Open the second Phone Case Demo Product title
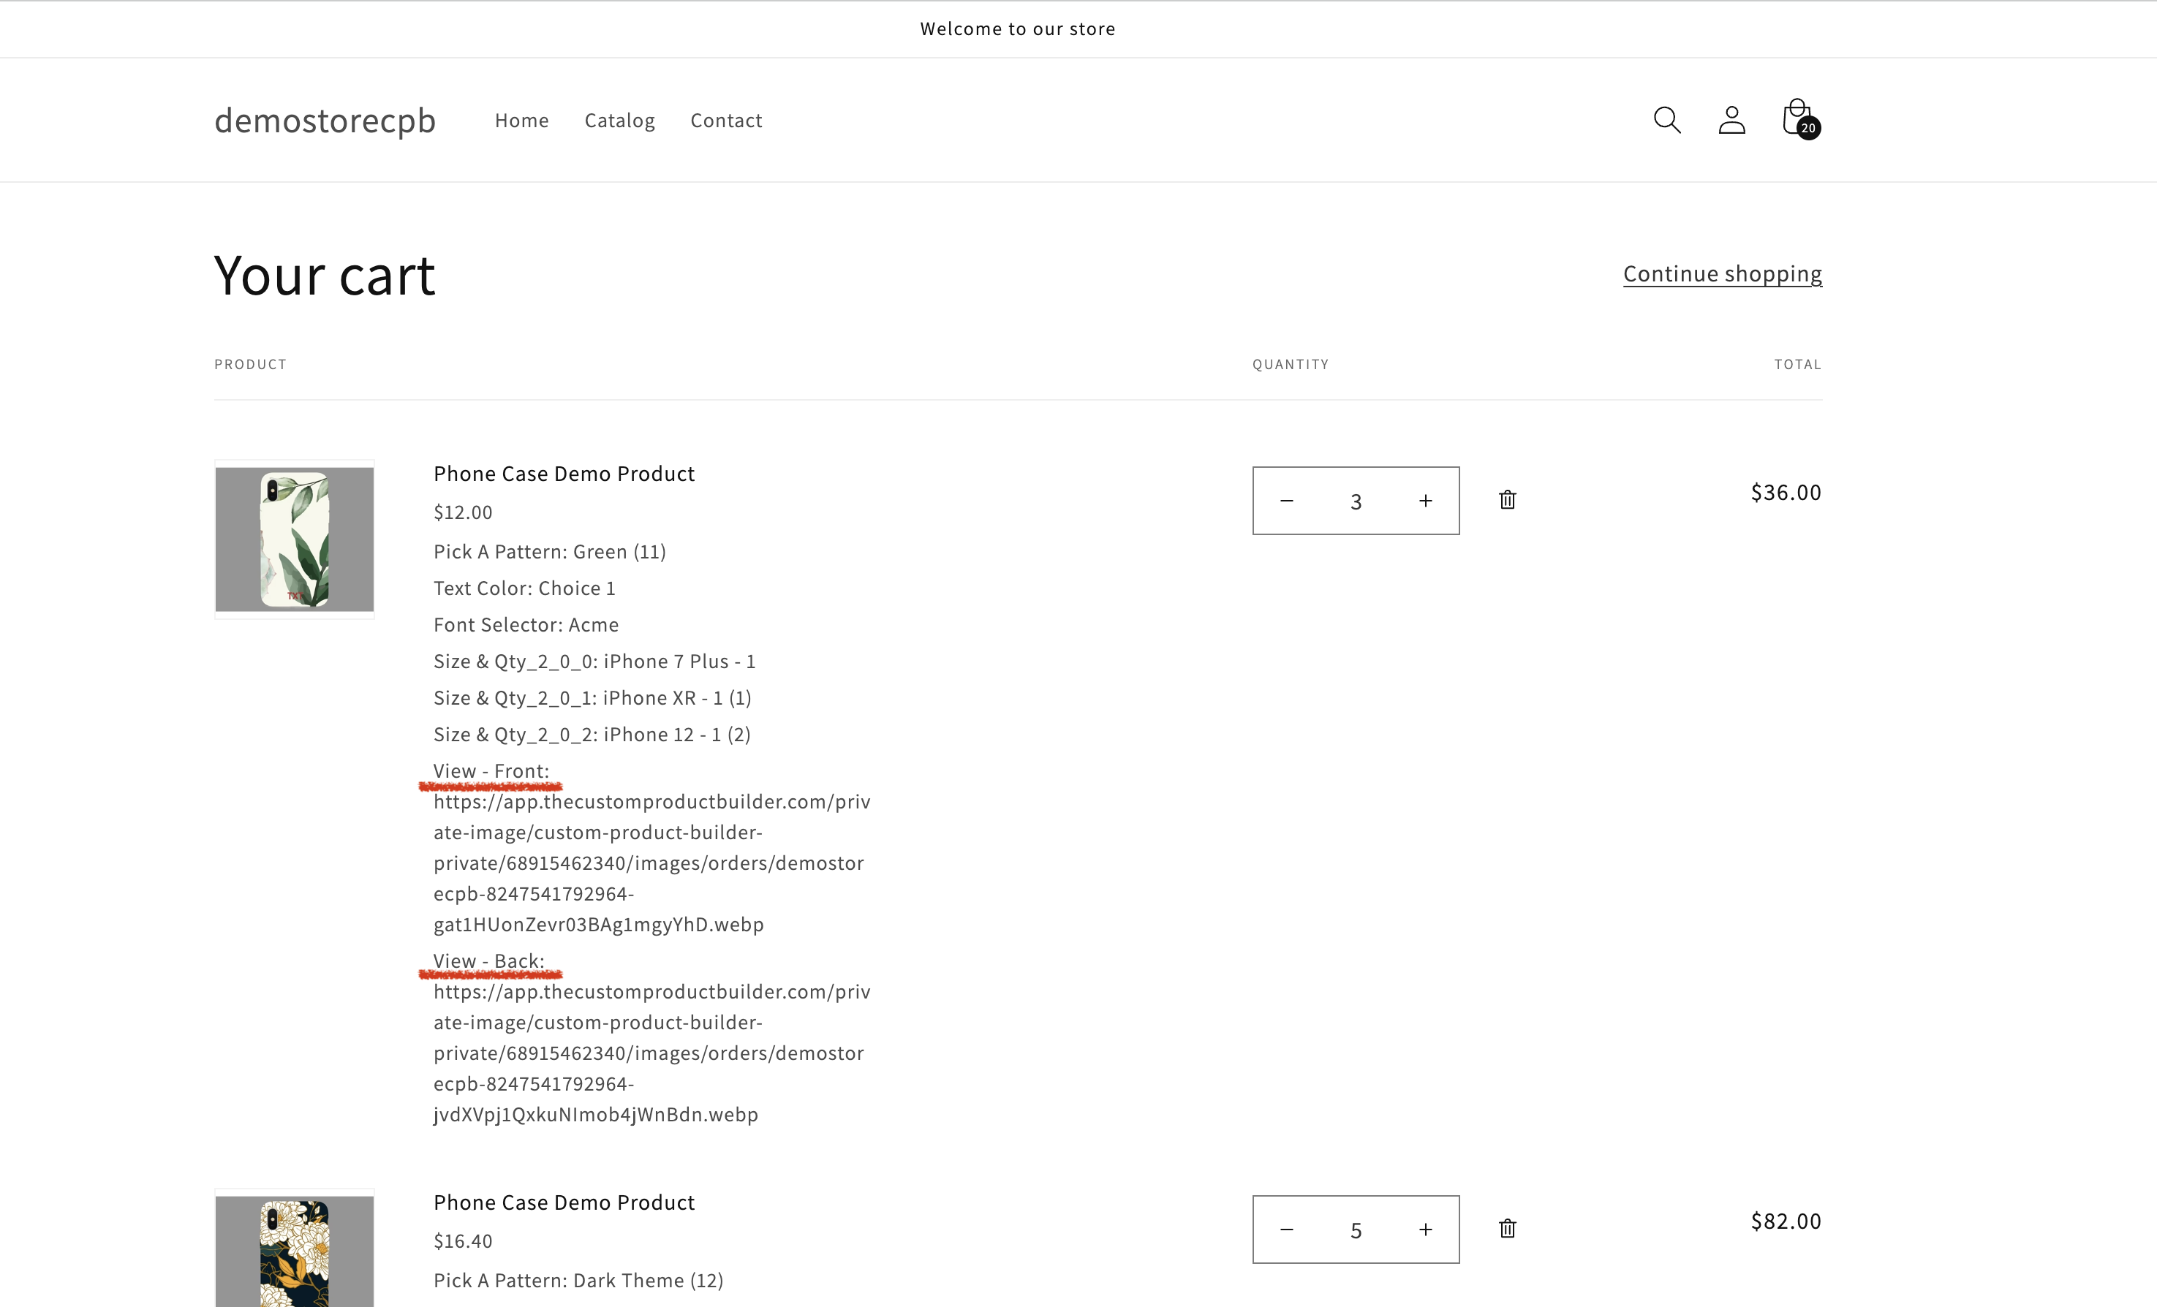Image resolution: width=2157 pixels, height=1307 pixels. (x=564, y=1202)
